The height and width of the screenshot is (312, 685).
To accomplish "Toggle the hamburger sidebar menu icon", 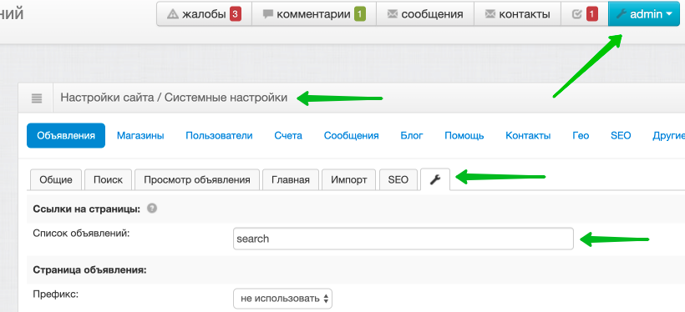I will click(x=37, y=98).
